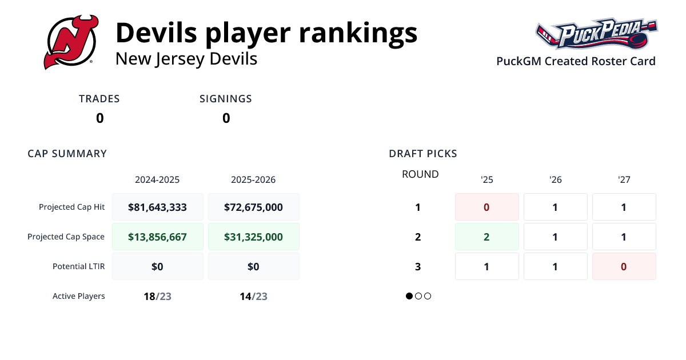Screen dimensions: 686x360
Task: Select the second pagination dot
Action: pos(418,296)
